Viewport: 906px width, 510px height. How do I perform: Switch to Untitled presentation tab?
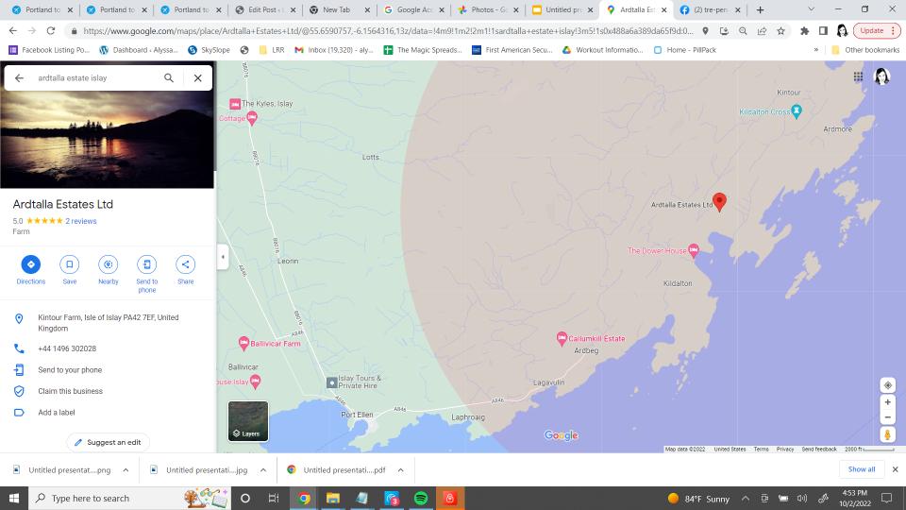pos(562,9)
